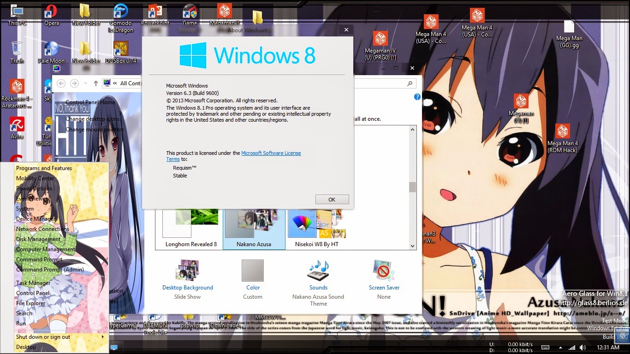630x354 pixels.
Task: Open Mobility Center from the menu
Action: click(35, 178)
